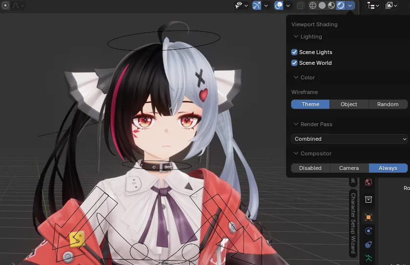Image resolution: width=410 pixels, height=265 pixels.
Task: Open proportional editing falloff curve menu
Action: pyautogui.click(x=18, y=5)
